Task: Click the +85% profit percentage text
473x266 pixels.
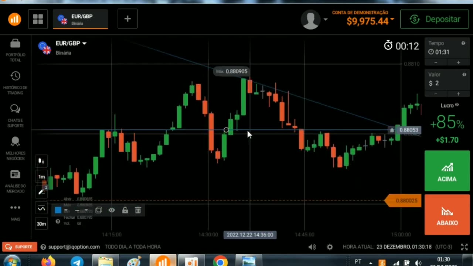Action: coord(447,122)
